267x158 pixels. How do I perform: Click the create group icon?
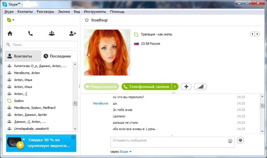pyautogui.click(x=52, y=33)
